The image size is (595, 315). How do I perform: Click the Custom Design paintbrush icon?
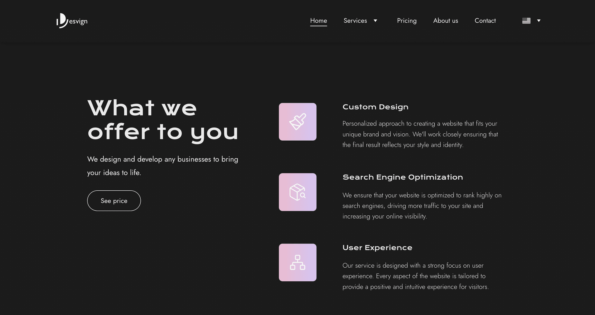coord(298,121)
